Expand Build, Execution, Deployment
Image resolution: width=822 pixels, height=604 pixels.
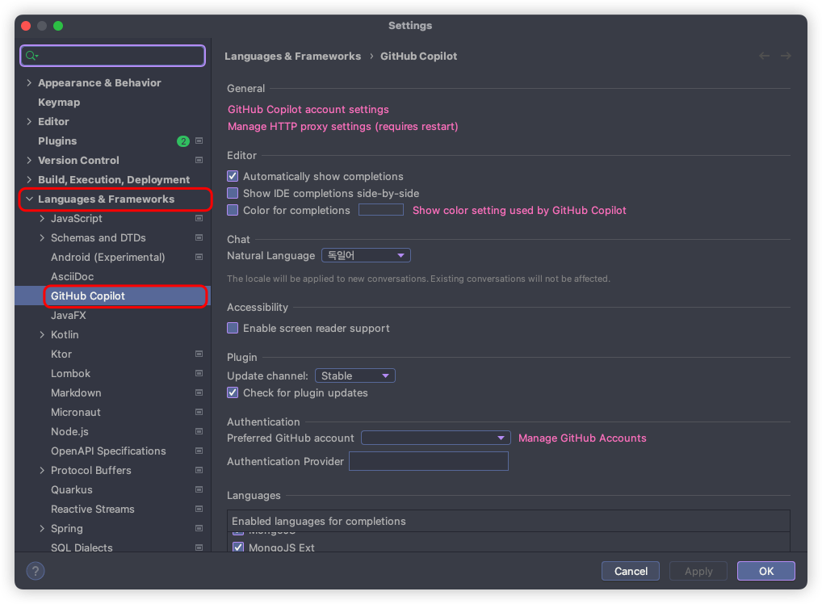click(x=29, y=179)
